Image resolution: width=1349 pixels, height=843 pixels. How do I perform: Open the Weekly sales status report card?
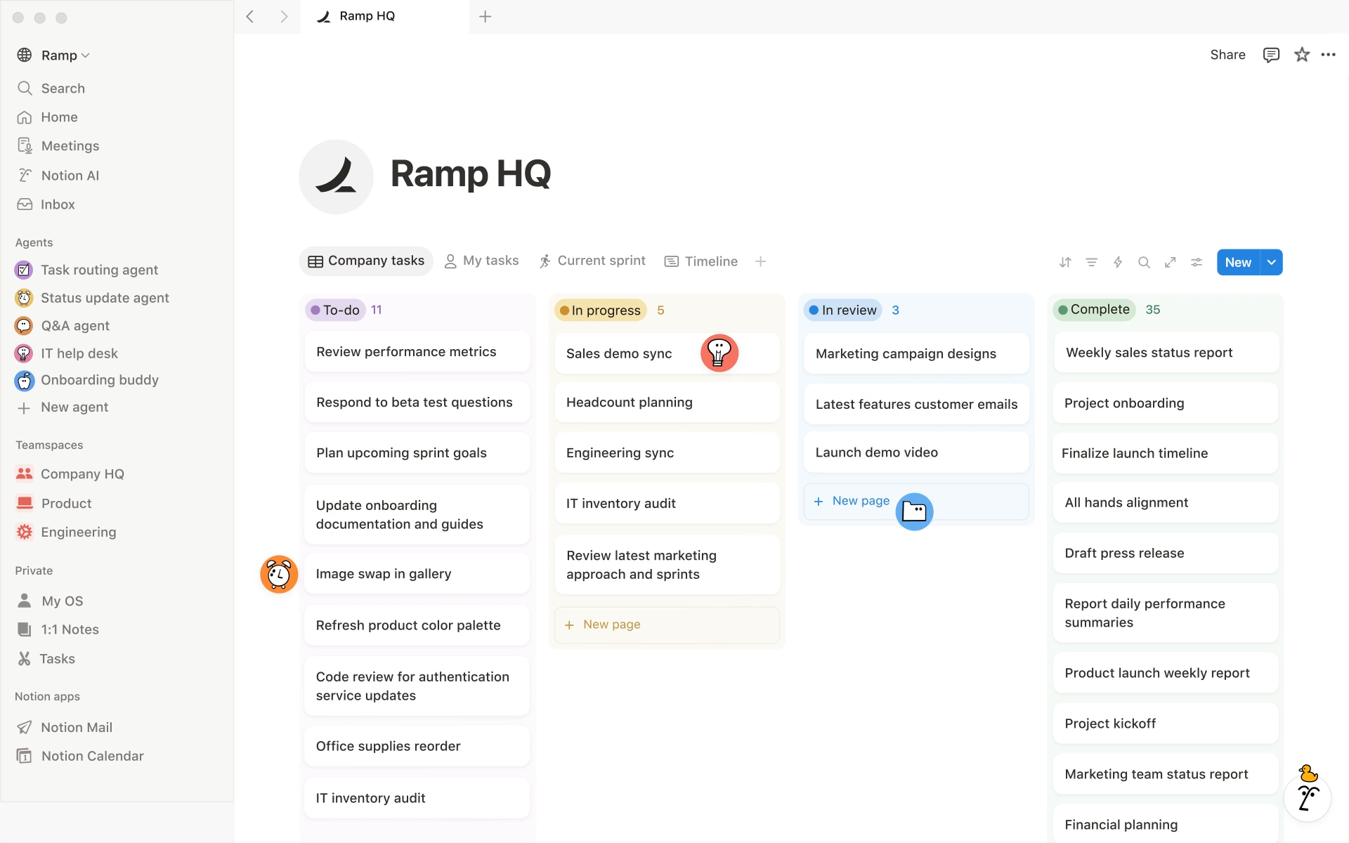[x=1166, y=353]
